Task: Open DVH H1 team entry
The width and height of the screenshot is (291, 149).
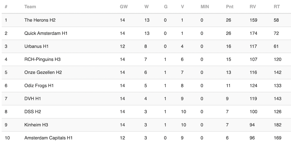Action: click(x=32, y=99)
